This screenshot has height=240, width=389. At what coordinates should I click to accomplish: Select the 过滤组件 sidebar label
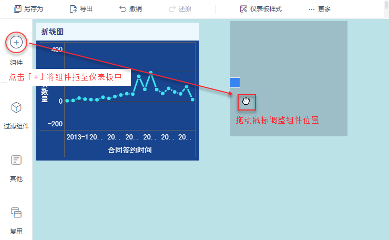[x=16, y=126]
